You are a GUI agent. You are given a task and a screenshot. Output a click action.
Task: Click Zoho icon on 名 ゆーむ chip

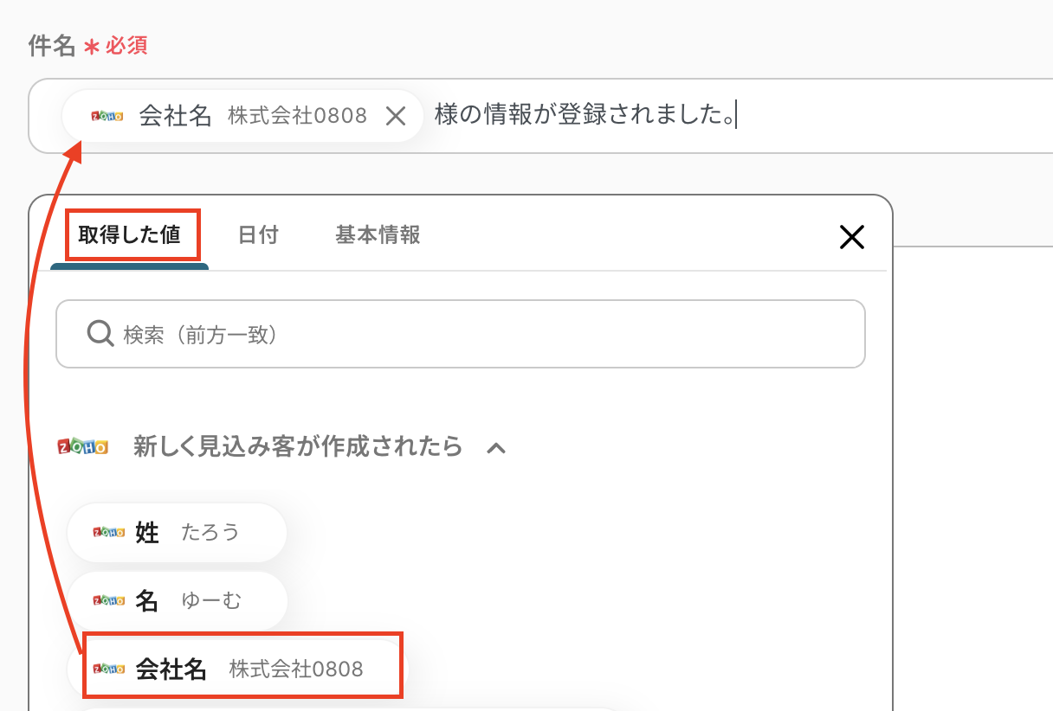109,600
